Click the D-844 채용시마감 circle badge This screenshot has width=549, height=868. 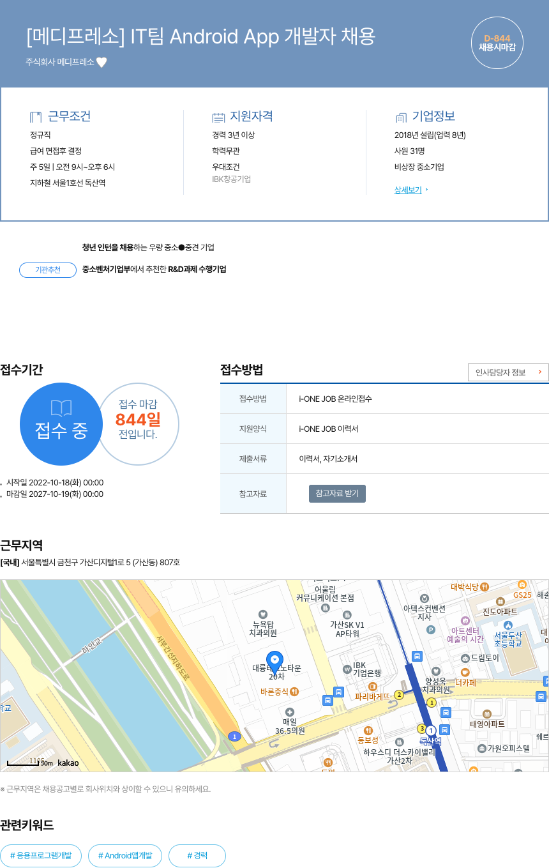[x=497, y=43]
